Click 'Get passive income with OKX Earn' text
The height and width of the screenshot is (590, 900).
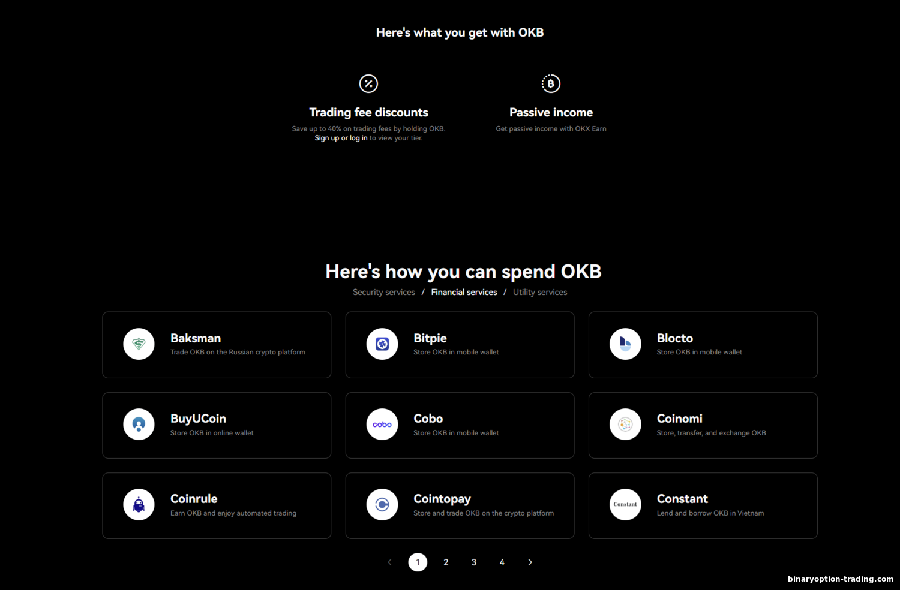click(551, 128)
